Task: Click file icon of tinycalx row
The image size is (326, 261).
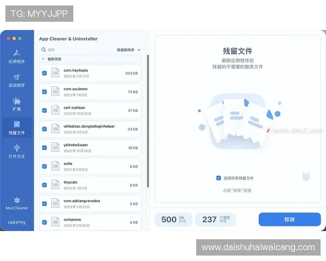Action: point(55,185)
